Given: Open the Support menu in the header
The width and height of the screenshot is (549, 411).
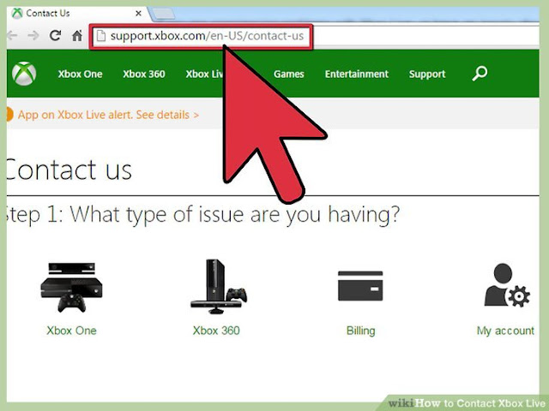Looking at the screenshot, I should 427,74.
